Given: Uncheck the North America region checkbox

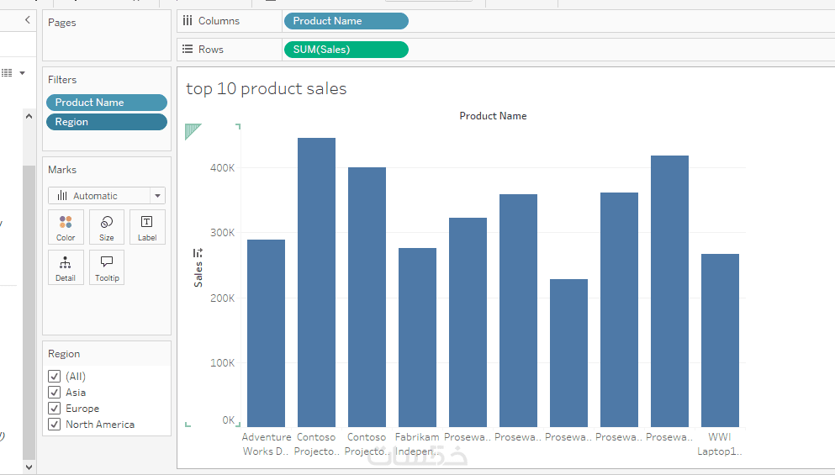Looking at the screenshot, I should click(55, 425).
